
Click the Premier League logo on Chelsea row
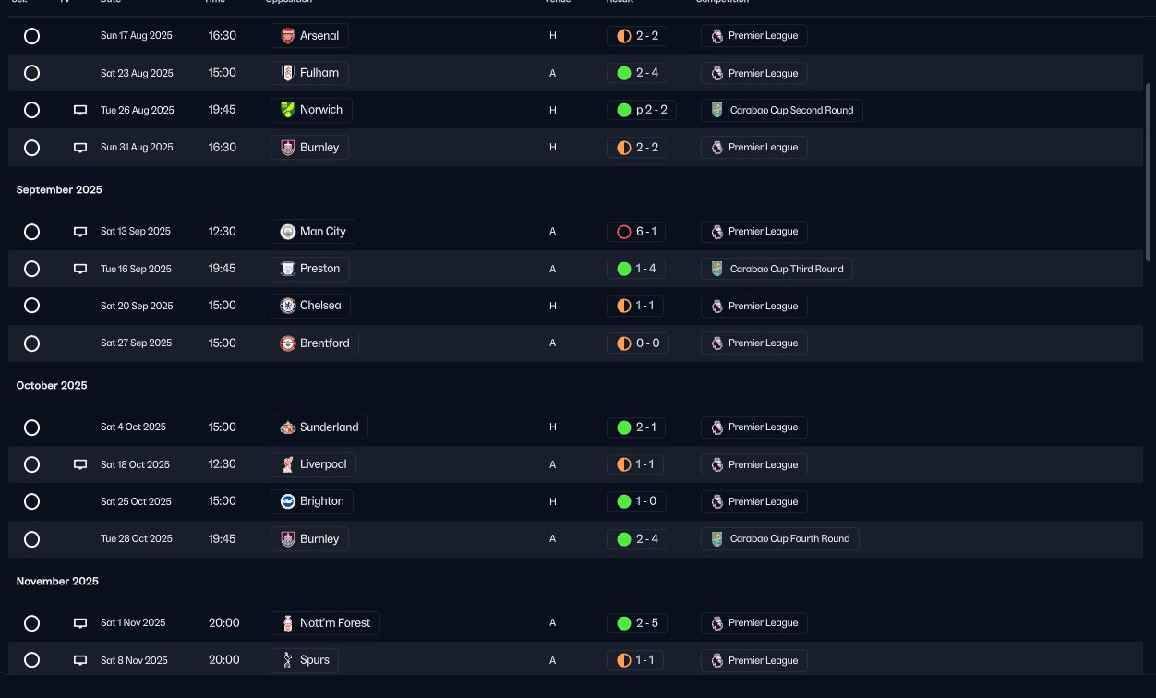point(716,306)
